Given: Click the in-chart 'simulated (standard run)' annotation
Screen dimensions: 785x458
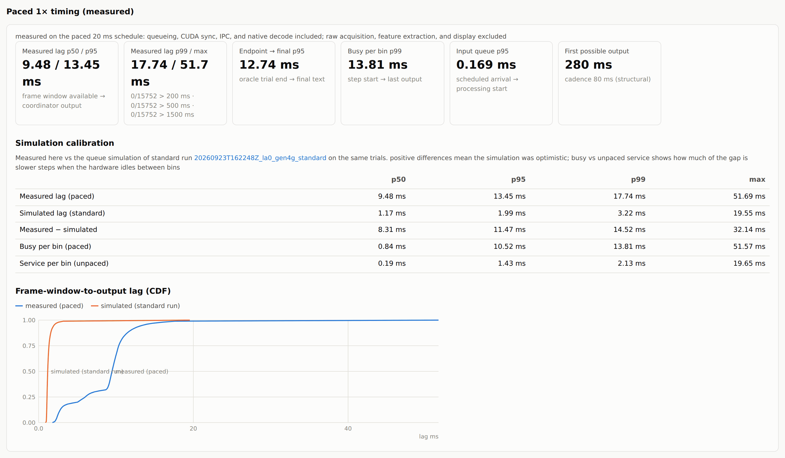Looking at the screenshot, I should [87, 372].
